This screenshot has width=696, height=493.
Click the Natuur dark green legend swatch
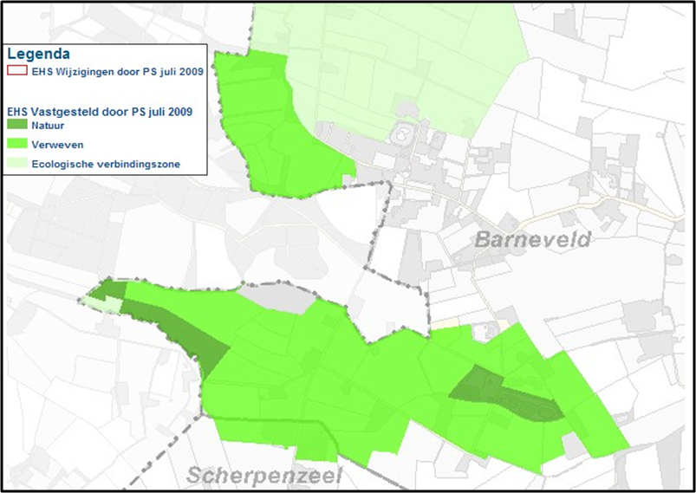[17, 125]
